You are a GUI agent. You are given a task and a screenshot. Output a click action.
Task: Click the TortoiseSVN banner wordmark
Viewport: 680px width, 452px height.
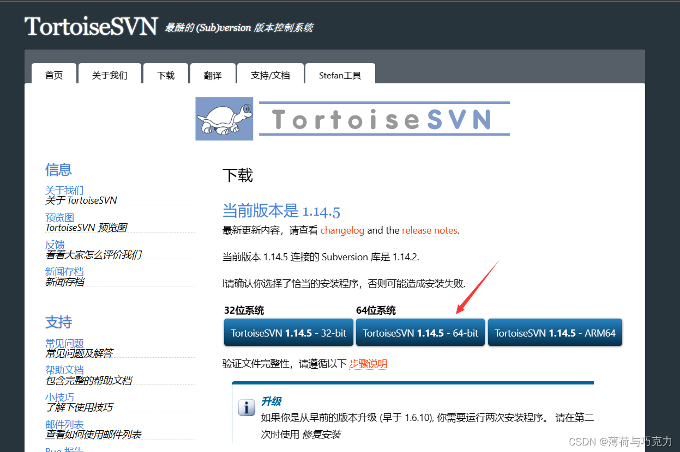click(384, 119)
